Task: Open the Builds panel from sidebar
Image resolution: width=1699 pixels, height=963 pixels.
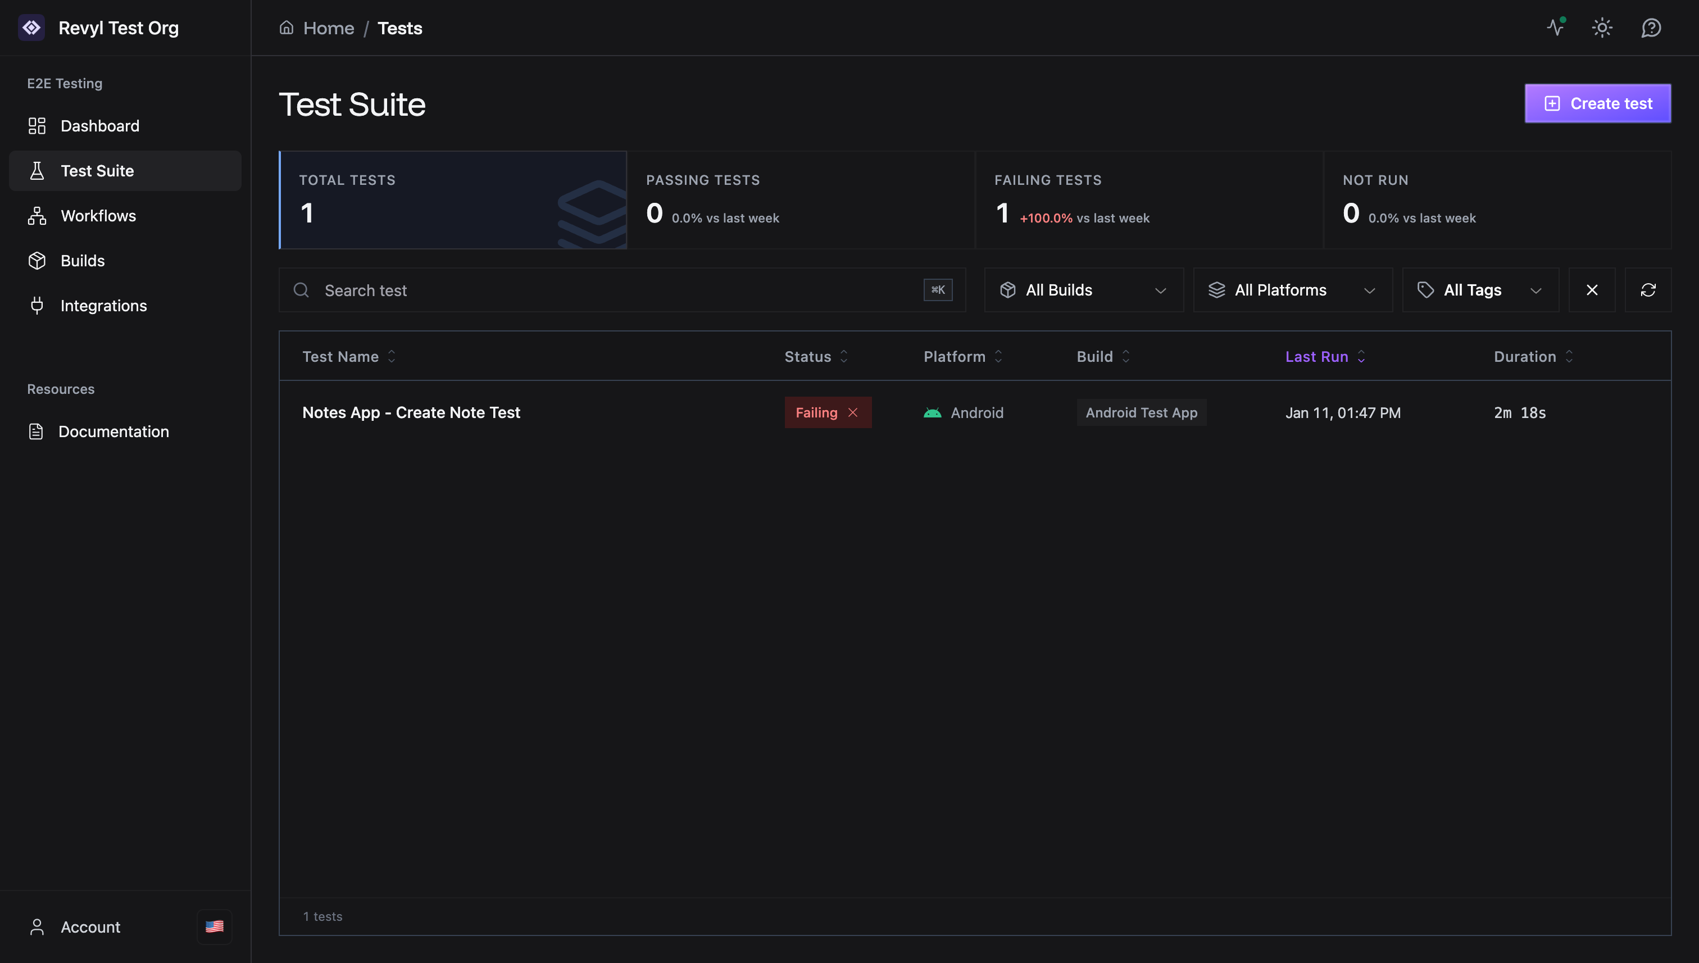Action: tap(83, 260)
